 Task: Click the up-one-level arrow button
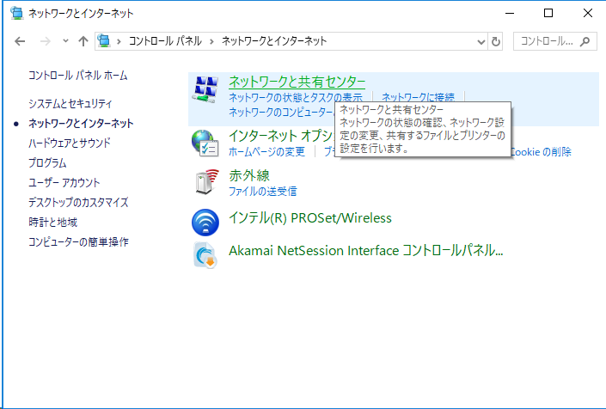pyautogui.click(x=83, y=41)
